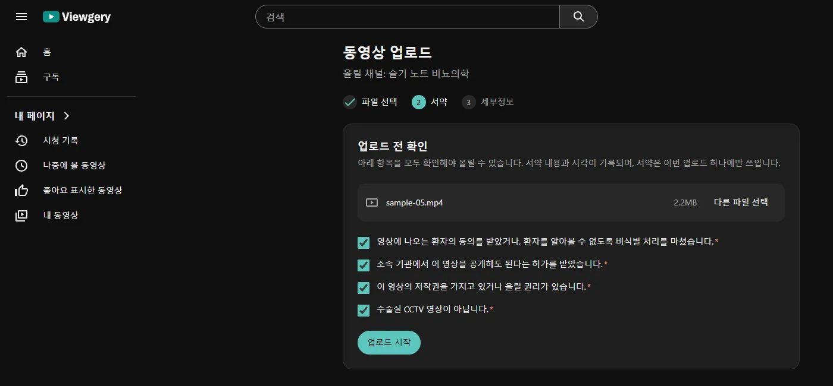The width and height of the screenshot is (833, 386).
Task: Click 업로드 시작 button
Action: (389, 343)
